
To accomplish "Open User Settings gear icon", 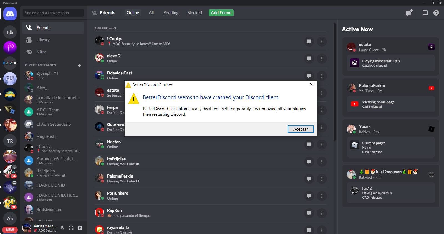I will [80, 228].
